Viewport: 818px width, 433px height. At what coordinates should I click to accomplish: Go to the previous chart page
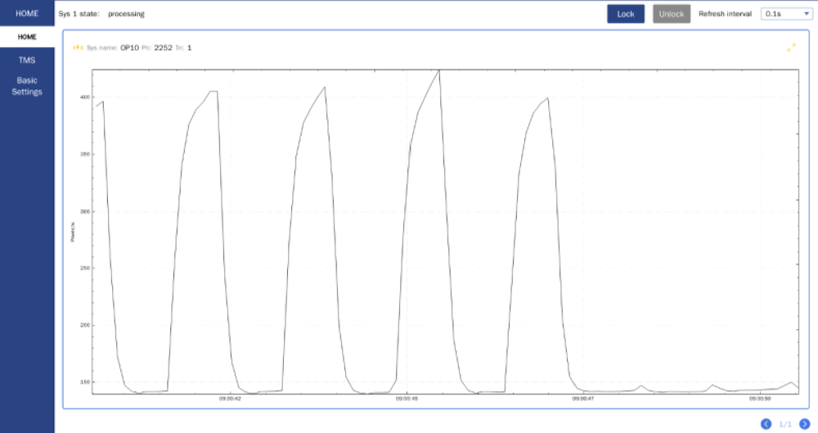(766, 423)
